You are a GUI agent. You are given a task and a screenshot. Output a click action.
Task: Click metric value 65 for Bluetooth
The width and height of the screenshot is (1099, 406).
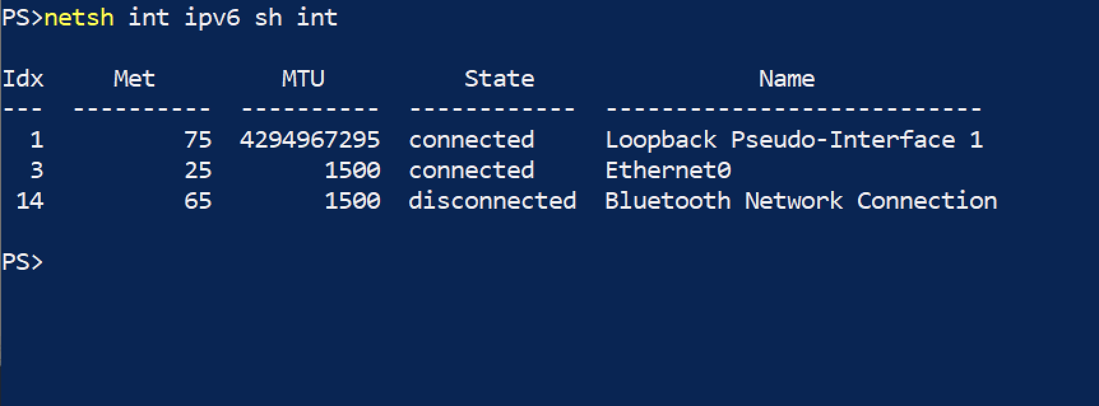click(x=198, y=201)
